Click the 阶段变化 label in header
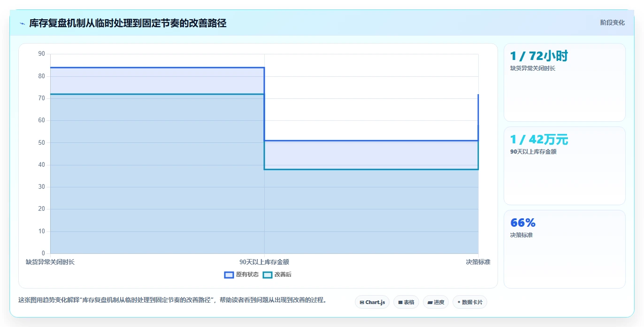 pos(612,22)
